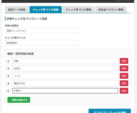Edit item 1 field containing 外観
Image resolution: width=137 pixels, height=113 pixels.
(65, 61)
